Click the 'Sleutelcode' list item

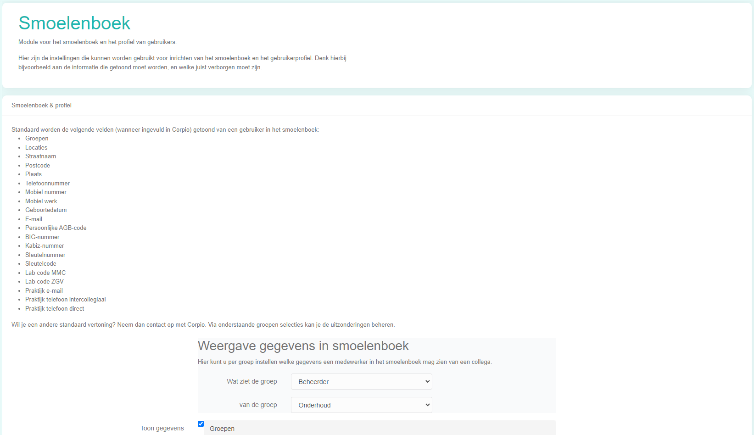tap(41, 263)
